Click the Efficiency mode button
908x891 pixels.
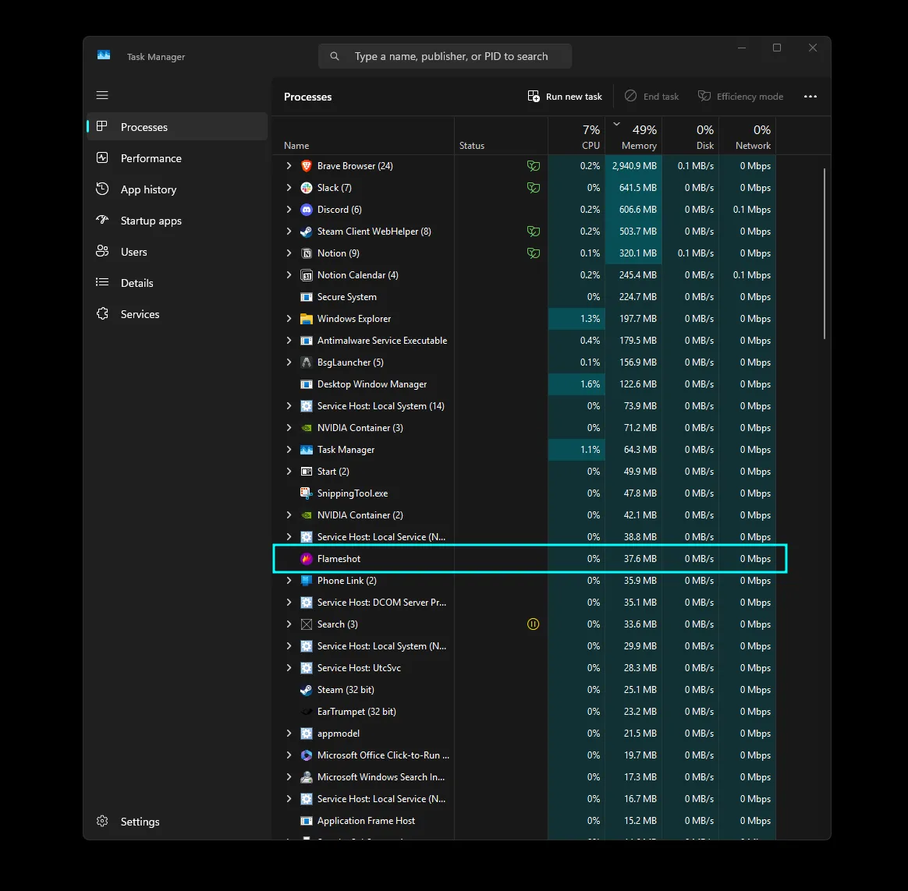point(740,97)
